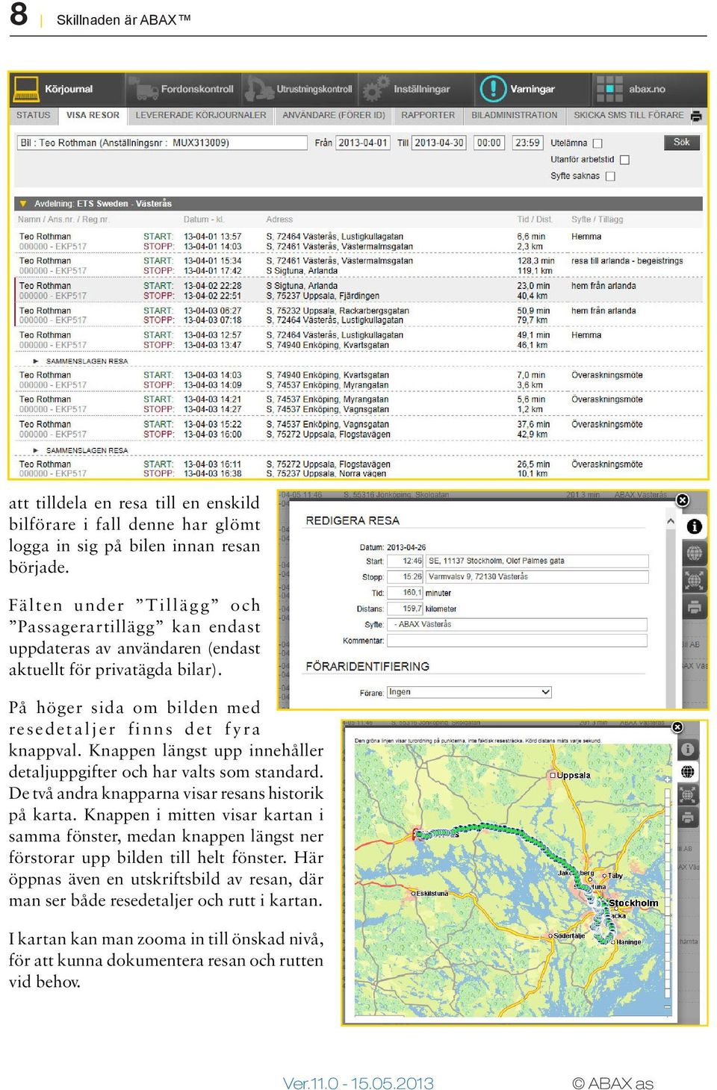Click full-window map icon in map dialog

point(688,795)
